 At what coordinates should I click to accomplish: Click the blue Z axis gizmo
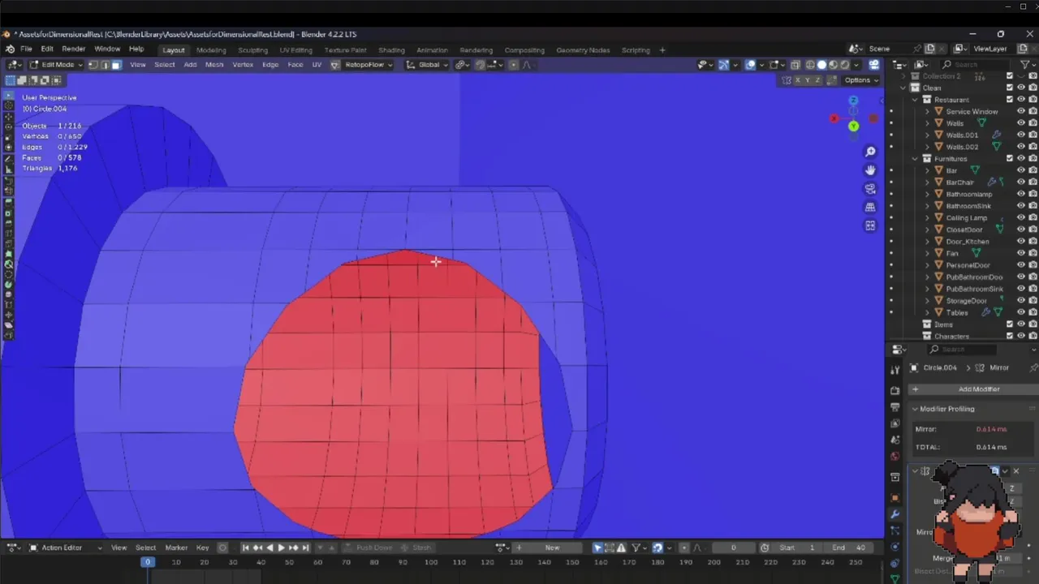click(x=853, y=101)
